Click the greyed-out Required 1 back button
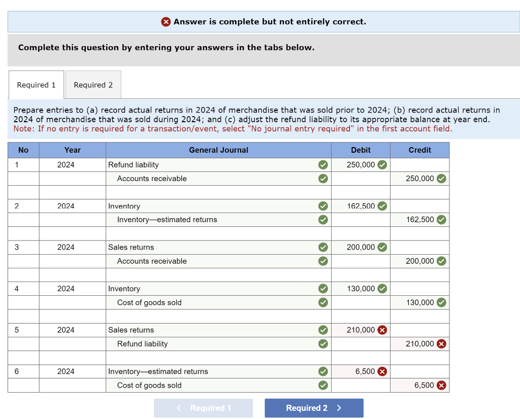Image resolution: width=520 pixels, height=419 pixels. pos(203,408)
